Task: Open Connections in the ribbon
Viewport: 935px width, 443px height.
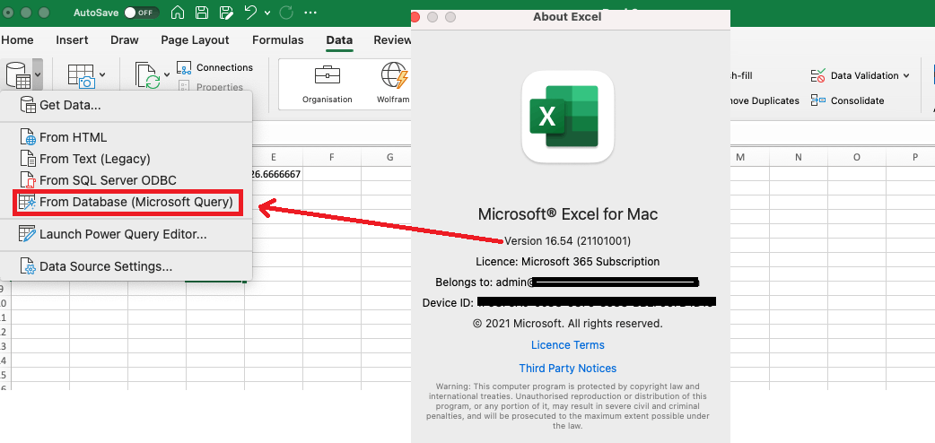Action: [215, 67]
